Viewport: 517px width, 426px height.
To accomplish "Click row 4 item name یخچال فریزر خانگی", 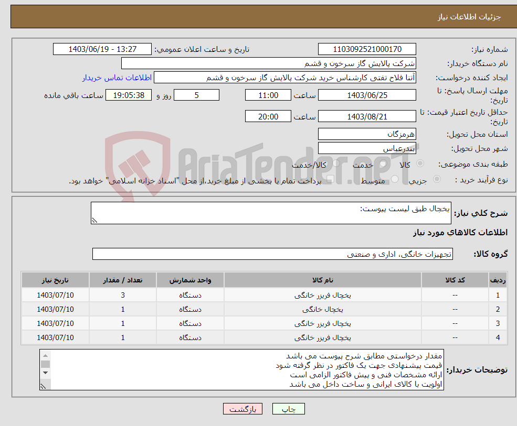I will pyautogui.click(x=323, y=338).
